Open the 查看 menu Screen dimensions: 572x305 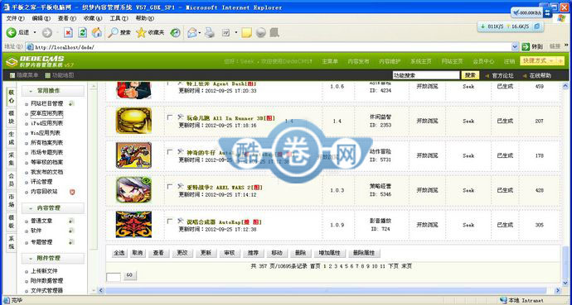(67, 18)
